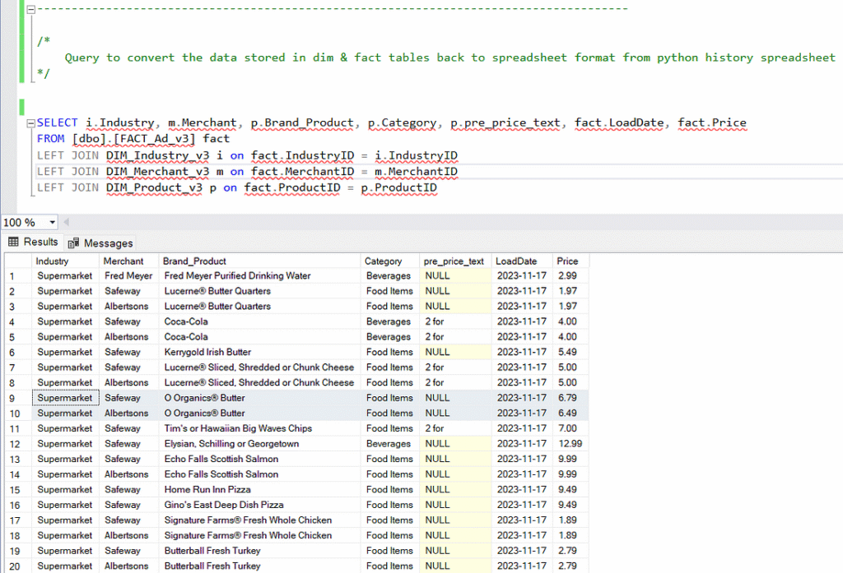
Task: Click row 13 'Echo Falls Scottish Salmon' cell
Action: 259,460
